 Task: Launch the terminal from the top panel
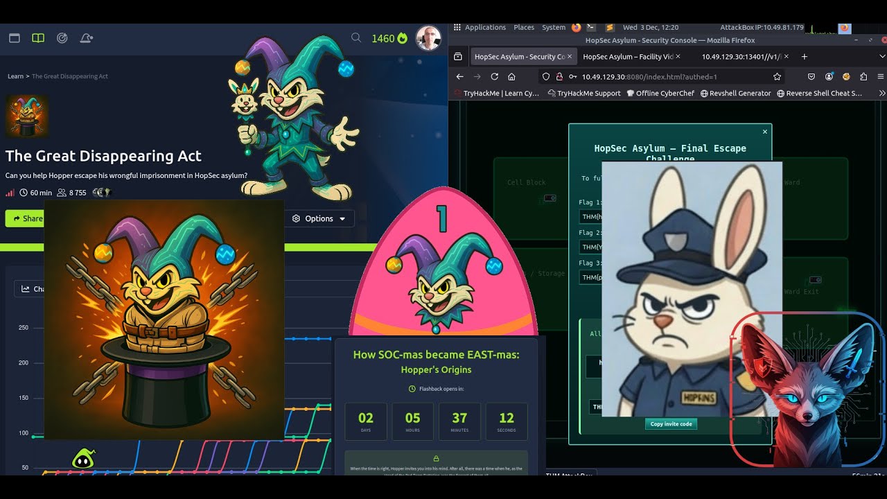point(591,28)
